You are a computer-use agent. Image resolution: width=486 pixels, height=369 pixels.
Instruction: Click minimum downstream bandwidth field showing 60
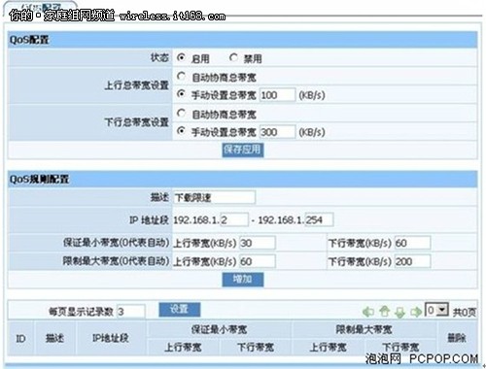[x=412, y=243]
